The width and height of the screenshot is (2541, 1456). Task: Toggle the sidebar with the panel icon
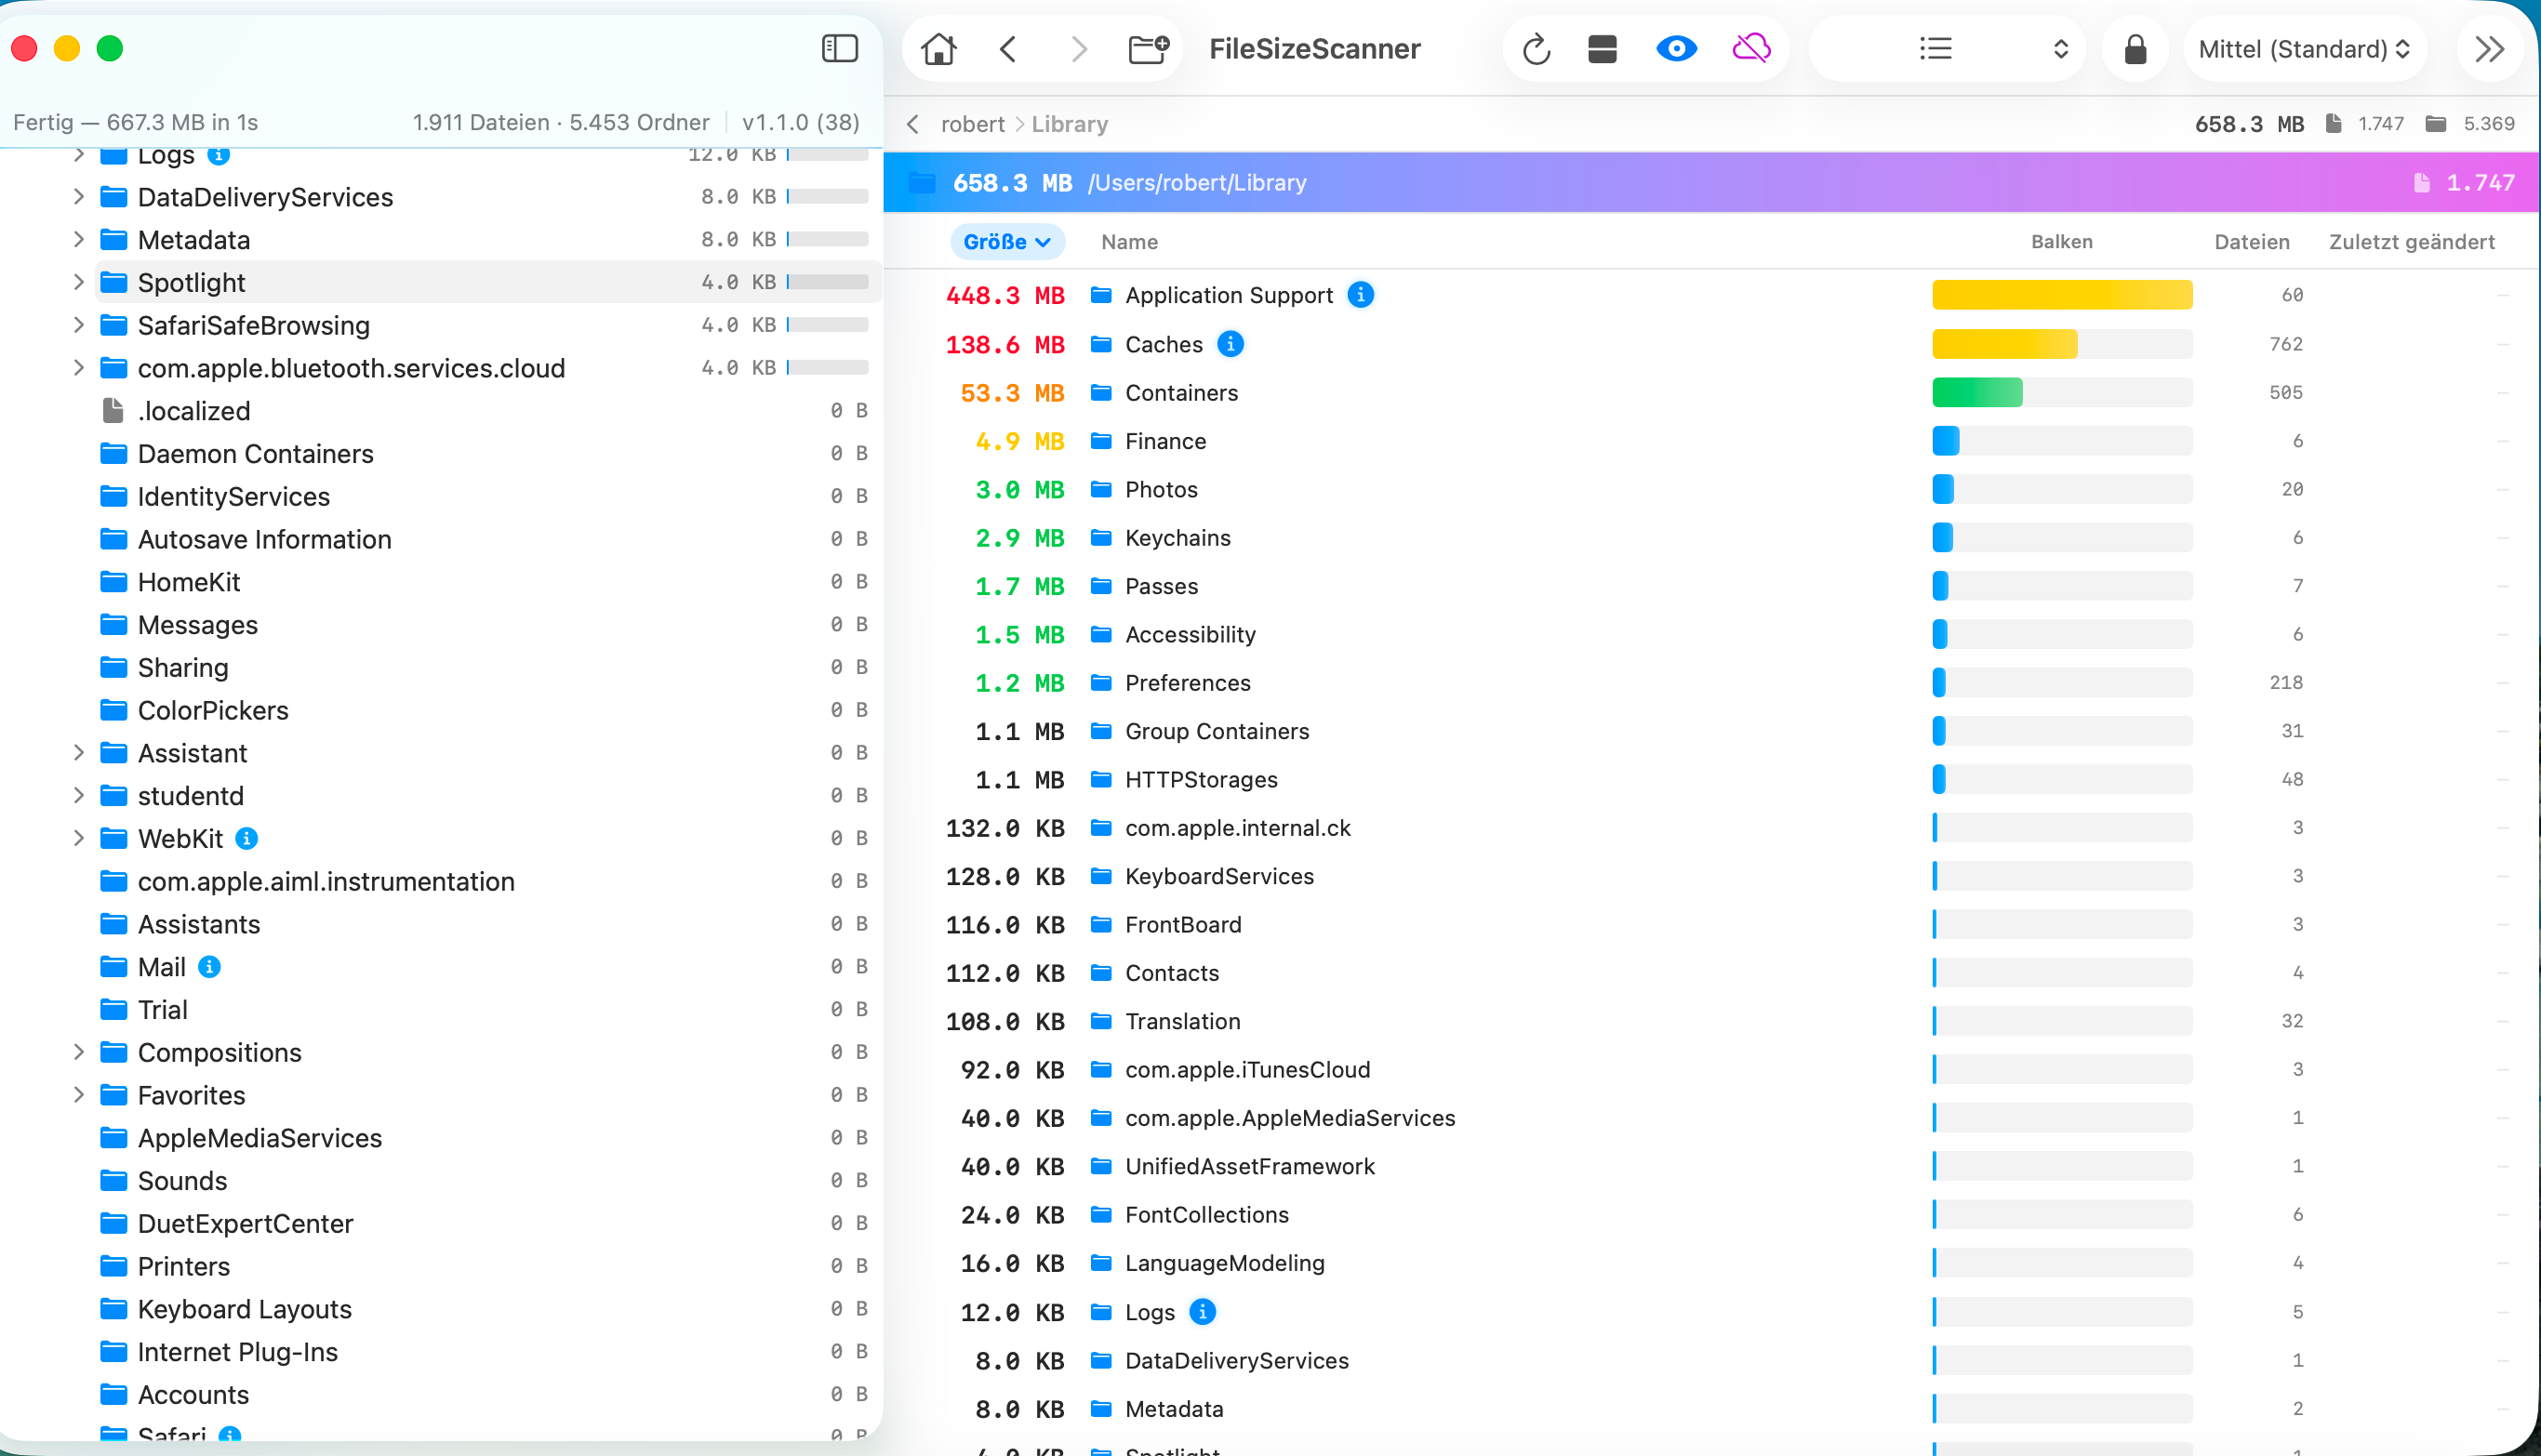pyautogui.click(x=839, y=49)
